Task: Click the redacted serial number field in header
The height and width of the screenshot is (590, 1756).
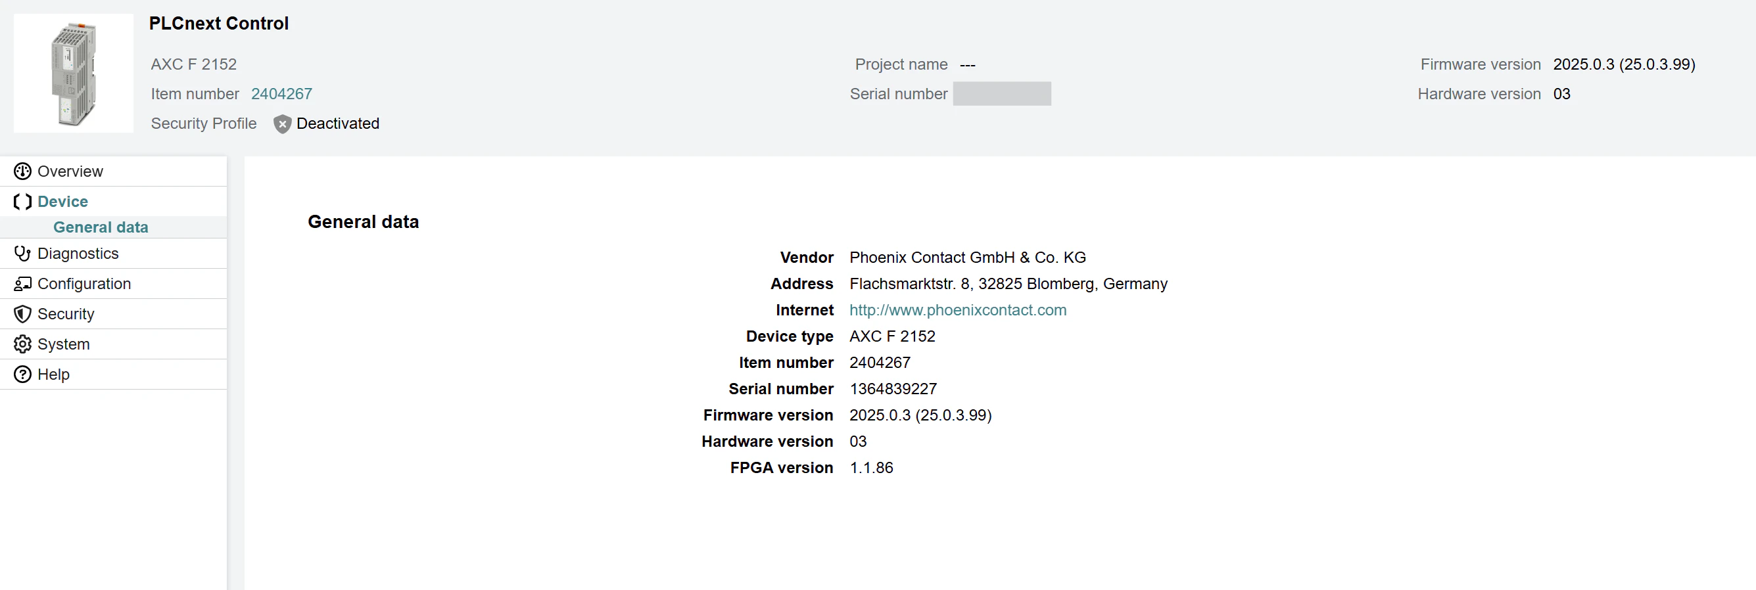Action: point(1002,94)
